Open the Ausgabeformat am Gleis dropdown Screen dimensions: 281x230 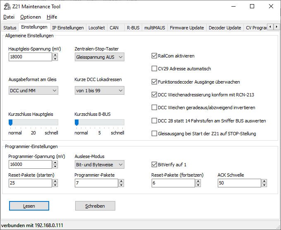33,91
